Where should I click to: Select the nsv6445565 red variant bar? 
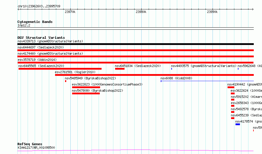(60, 69)
